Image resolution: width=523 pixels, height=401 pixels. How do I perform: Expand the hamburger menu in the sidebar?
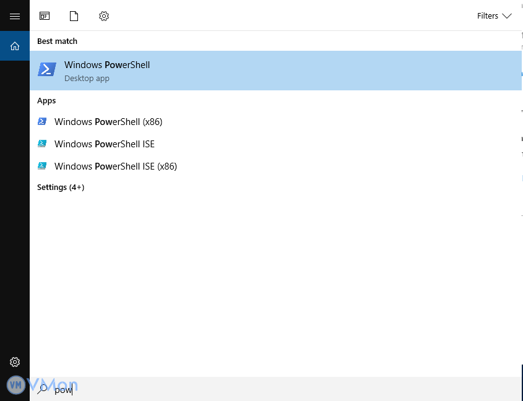pyautogui.click(x=15, y=16)
